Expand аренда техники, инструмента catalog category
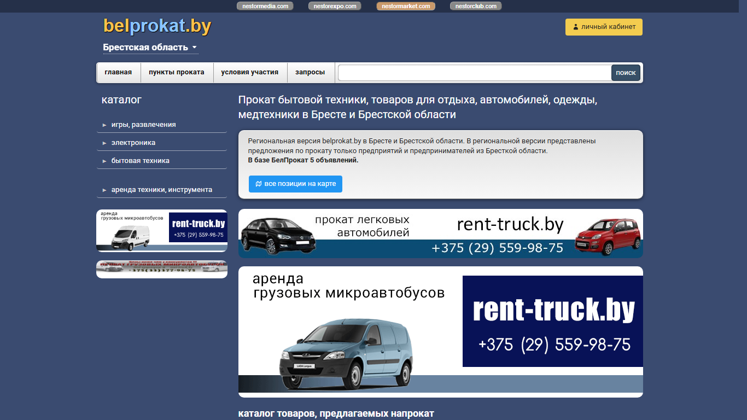This screenshot has width=747, height=420. [161, 190]
